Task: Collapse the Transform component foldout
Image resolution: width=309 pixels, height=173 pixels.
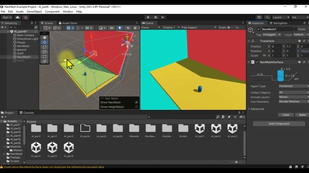Action: 249,41
